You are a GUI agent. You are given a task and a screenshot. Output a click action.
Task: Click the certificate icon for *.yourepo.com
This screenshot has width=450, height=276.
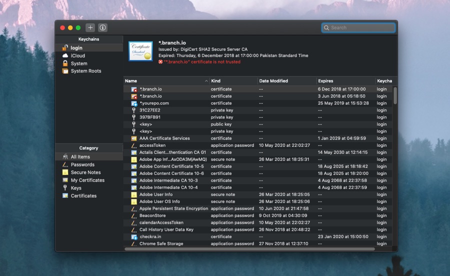point(134,103)
